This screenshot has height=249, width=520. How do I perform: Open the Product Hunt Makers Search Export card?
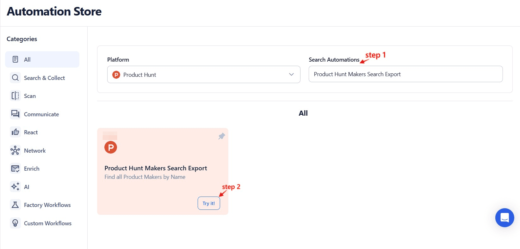[x=156, y=168]
